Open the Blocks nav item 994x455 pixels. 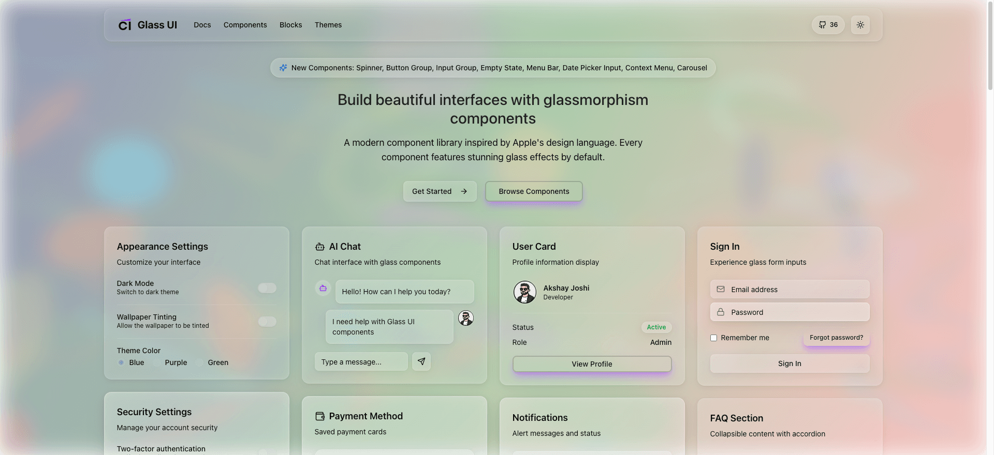291,25
